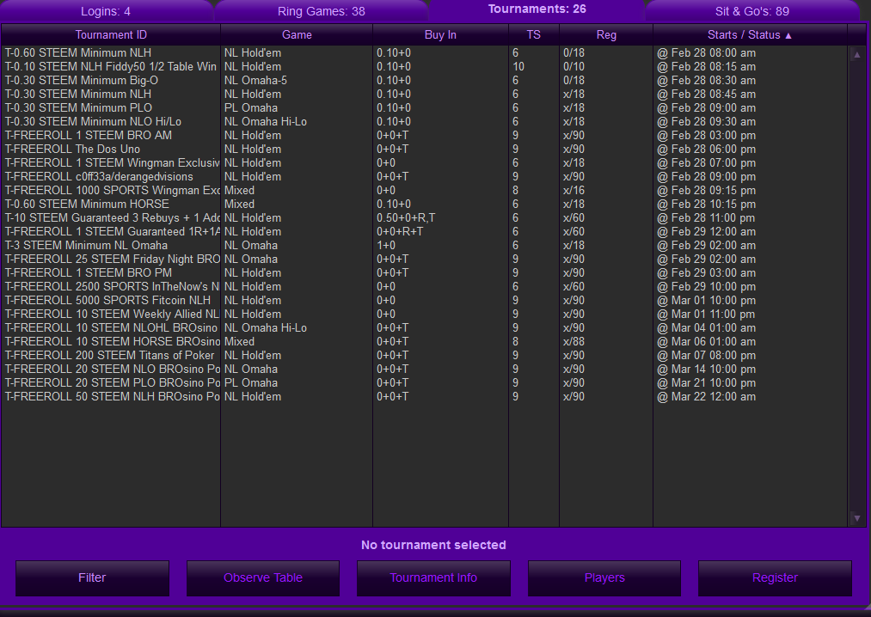Open the Filter dialog
This screenshot has width=871, height=617.
[x=92, y=577]
